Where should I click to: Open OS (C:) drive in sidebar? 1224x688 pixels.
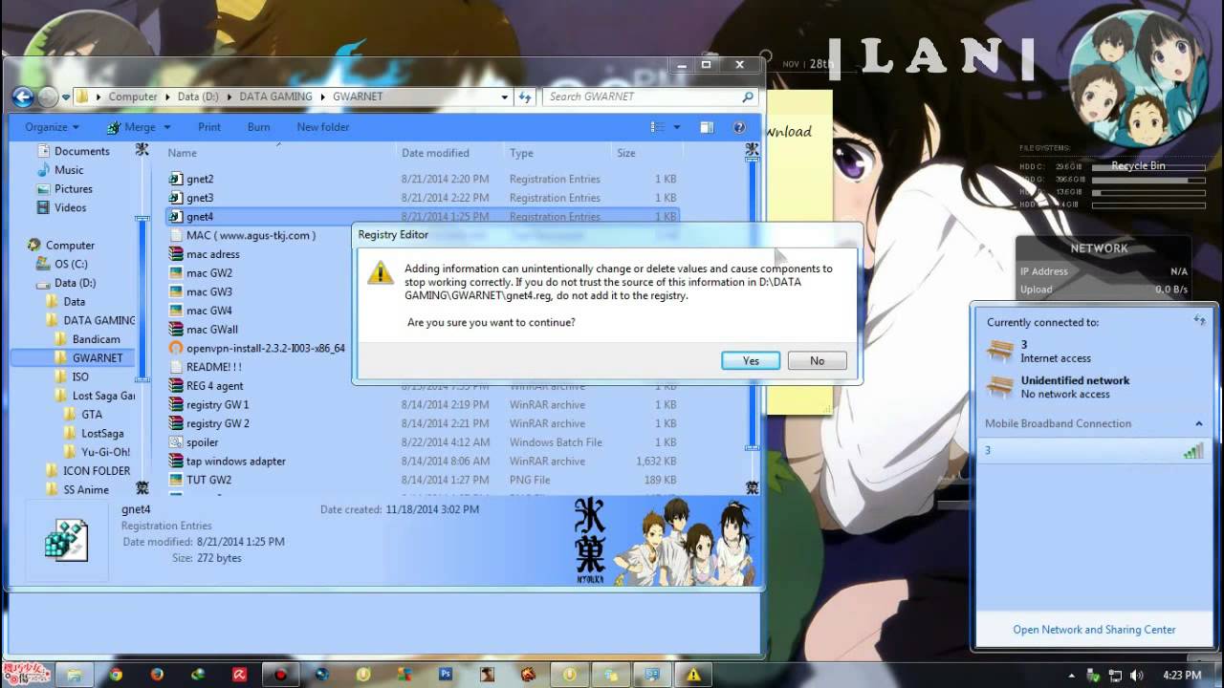pyautogui.click(x=71, y=264)
